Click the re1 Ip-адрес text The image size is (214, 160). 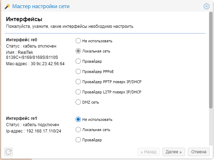click(34, 131)
